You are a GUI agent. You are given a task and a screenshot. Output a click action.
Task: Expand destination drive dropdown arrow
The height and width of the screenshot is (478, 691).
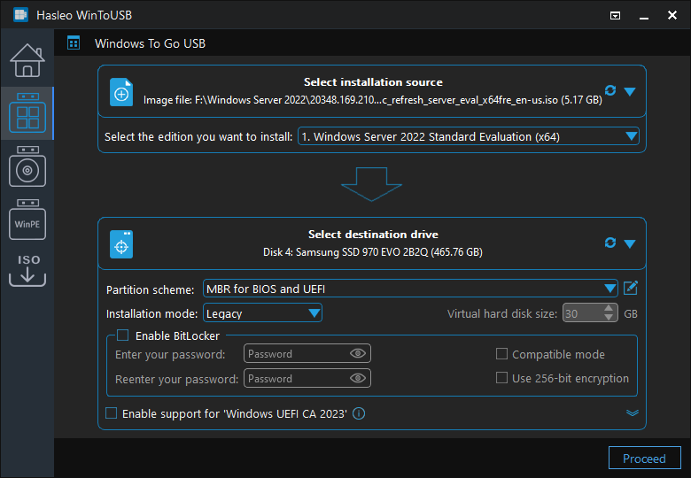pos(630,243)
